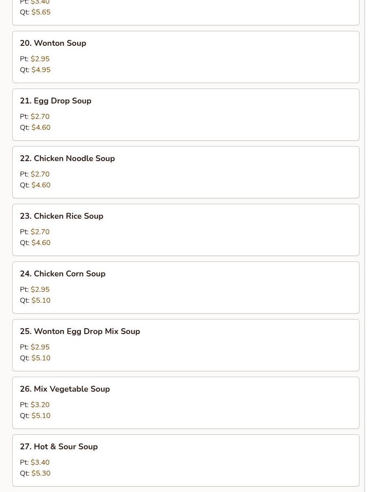Select the 20. Wonton Soup heading

click(x=53, y=43)
